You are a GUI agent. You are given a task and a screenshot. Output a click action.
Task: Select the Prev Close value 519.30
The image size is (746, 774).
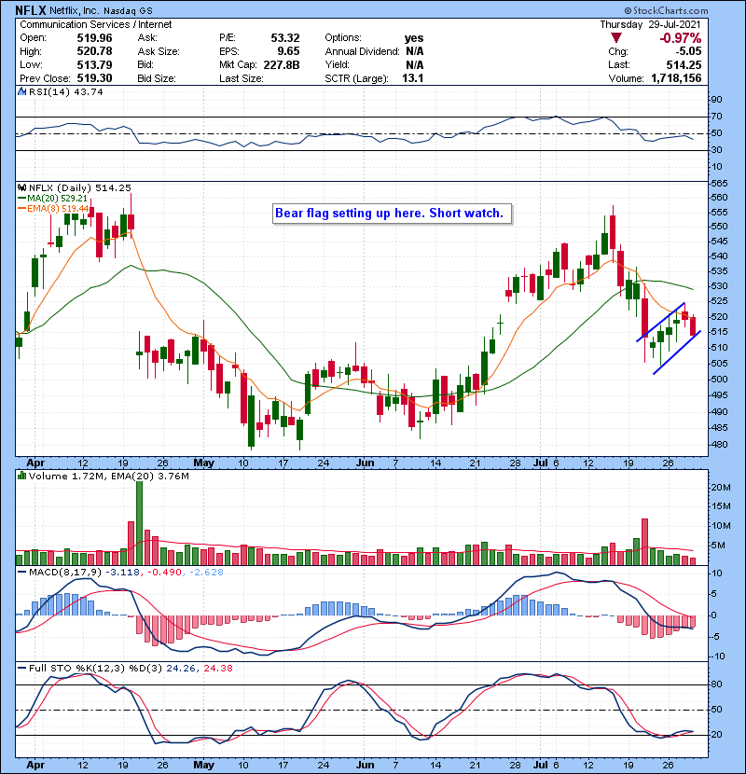point(94,78)
